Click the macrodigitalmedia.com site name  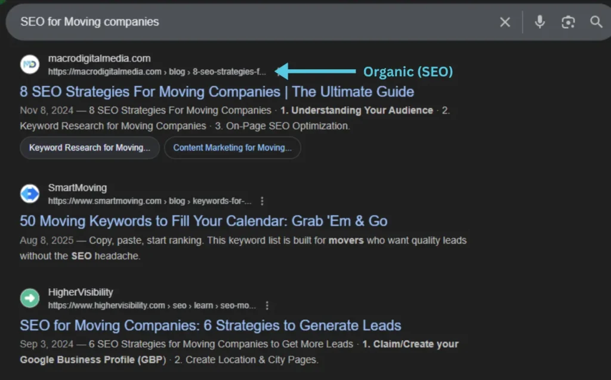click(x=99, y=58)
